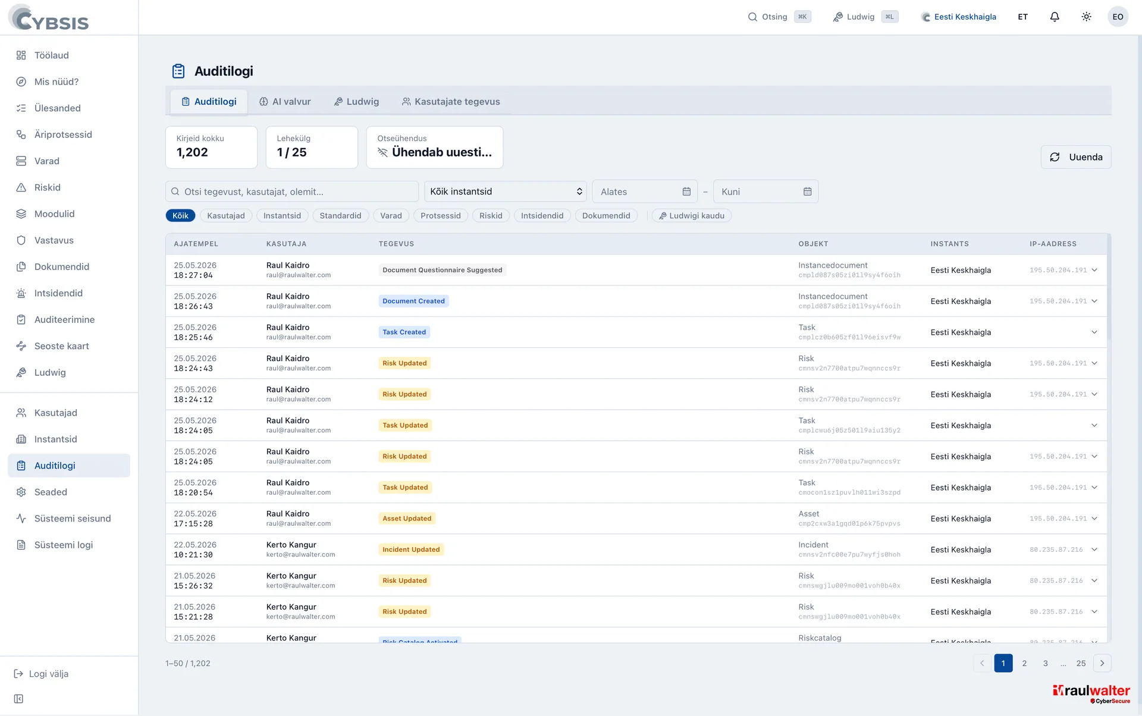Expand the 18:26:43 Document Created row
Screen dimensions: 1142x716
(1094, 301)
